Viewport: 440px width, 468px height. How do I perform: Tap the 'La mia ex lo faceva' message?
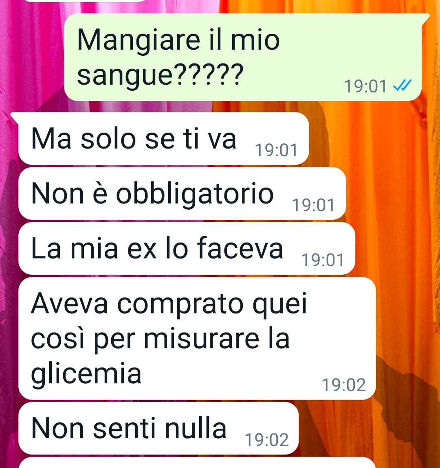point(187,249)
